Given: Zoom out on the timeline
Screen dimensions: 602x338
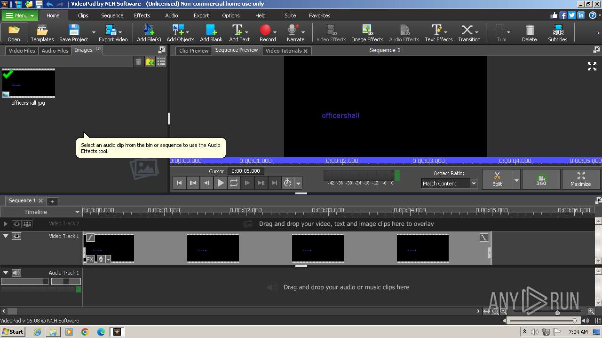Looking at the screenshot, I should click(x=504, y=311).
